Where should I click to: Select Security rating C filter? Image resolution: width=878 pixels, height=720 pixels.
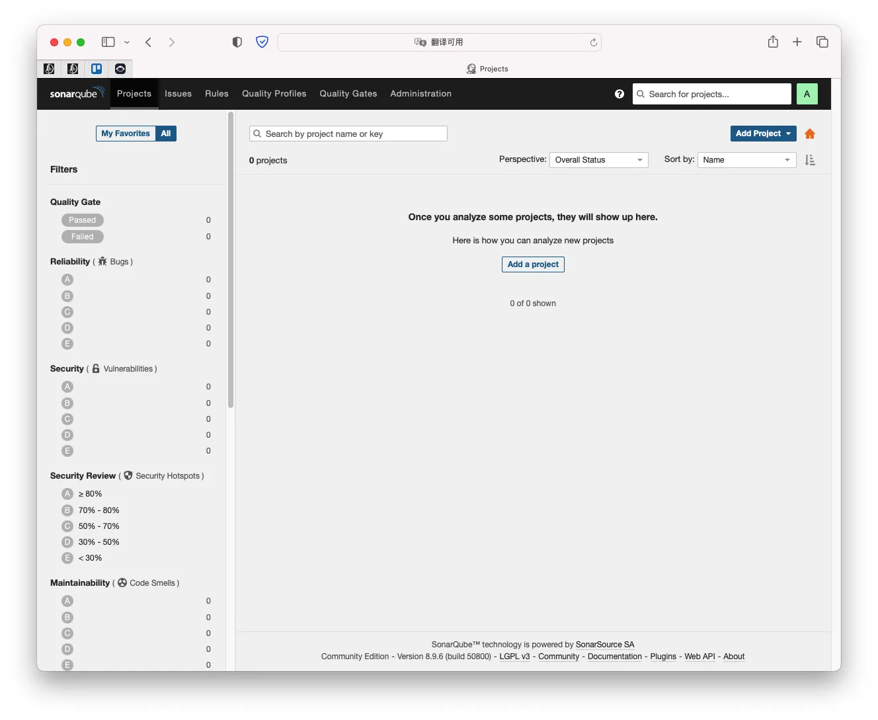point(67,419)
